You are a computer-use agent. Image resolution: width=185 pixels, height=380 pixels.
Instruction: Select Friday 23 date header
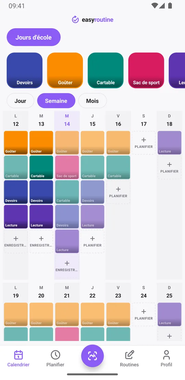[x=118, y=292]
